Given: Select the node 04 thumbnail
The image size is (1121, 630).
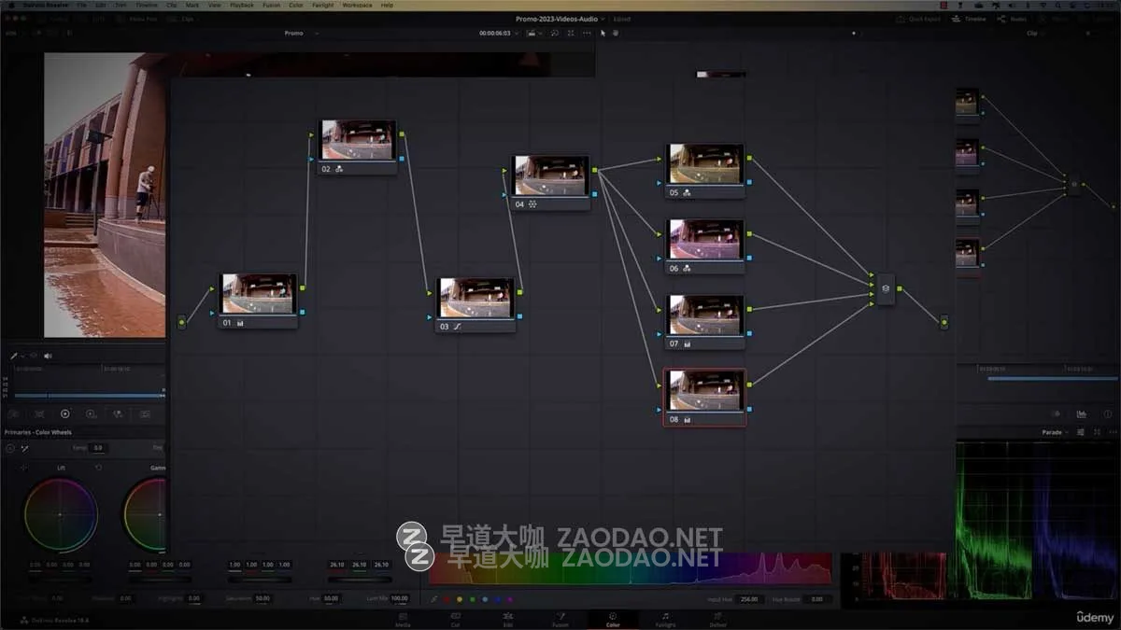Looking at the screenshot, I should point(551,175).
